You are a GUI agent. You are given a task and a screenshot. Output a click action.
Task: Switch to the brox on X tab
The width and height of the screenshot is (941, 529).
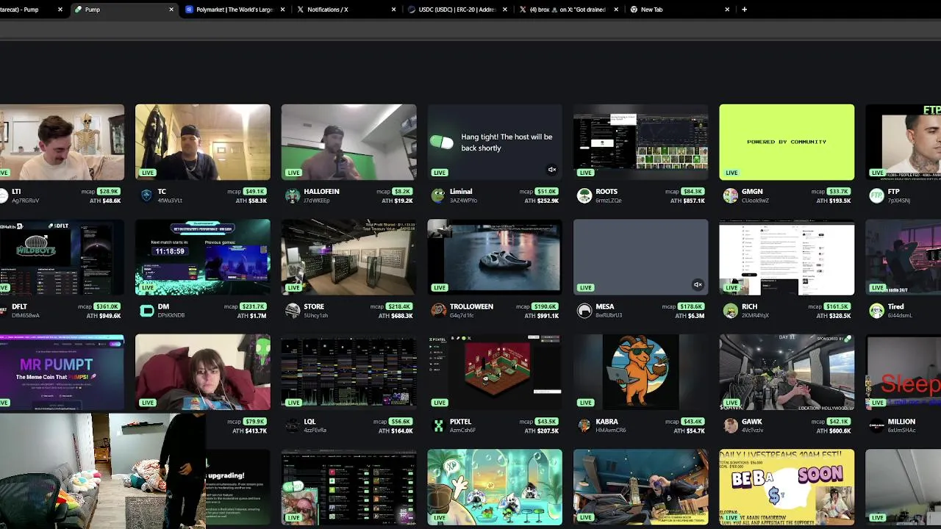click(x=568, y=10)
